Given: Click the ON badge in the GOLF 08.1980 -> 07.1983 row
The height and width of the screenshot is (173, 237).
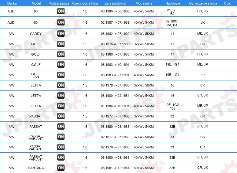Looking at the screenshot, I should coord(61,54).
